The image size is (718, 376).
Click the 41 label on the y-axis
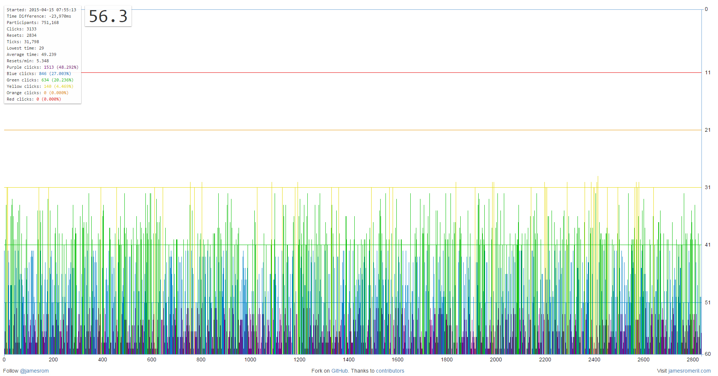pyautogui.click(x=707, y=245)
